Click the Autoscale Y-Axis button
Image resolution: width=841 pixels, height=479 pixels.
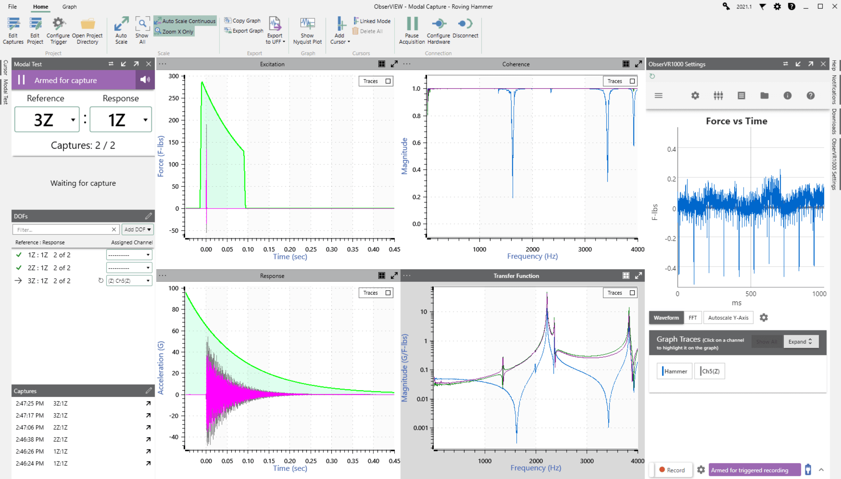728,317
